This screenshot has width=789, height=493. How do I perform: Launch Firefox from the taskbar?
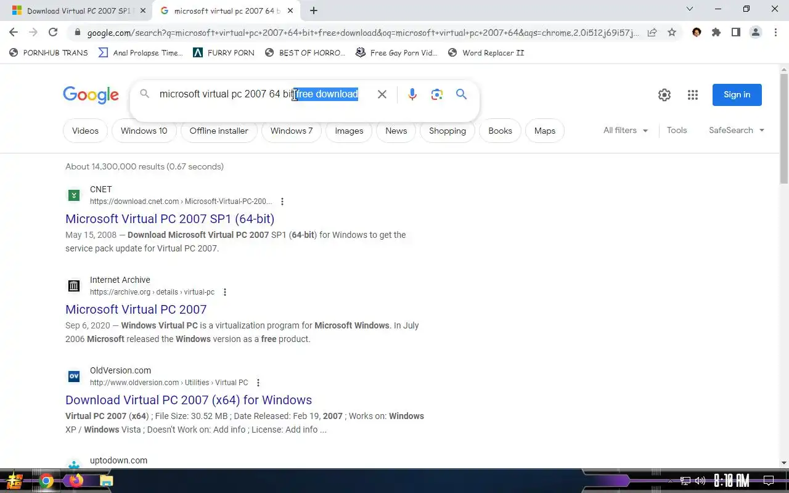click(x=76, y=481)
